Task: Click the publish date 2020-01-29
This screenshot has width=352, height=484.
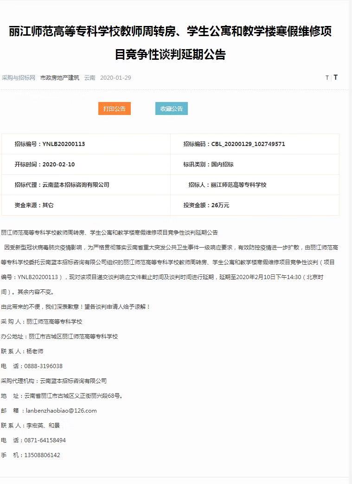Action: pos(115,78)
